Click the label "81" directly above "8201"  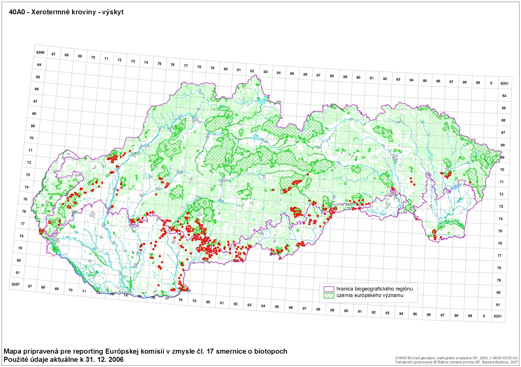tap(498, 305)
